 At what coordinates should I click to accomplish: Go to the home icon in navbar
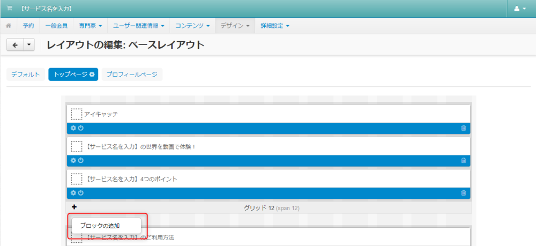click(x=9, y=26)
